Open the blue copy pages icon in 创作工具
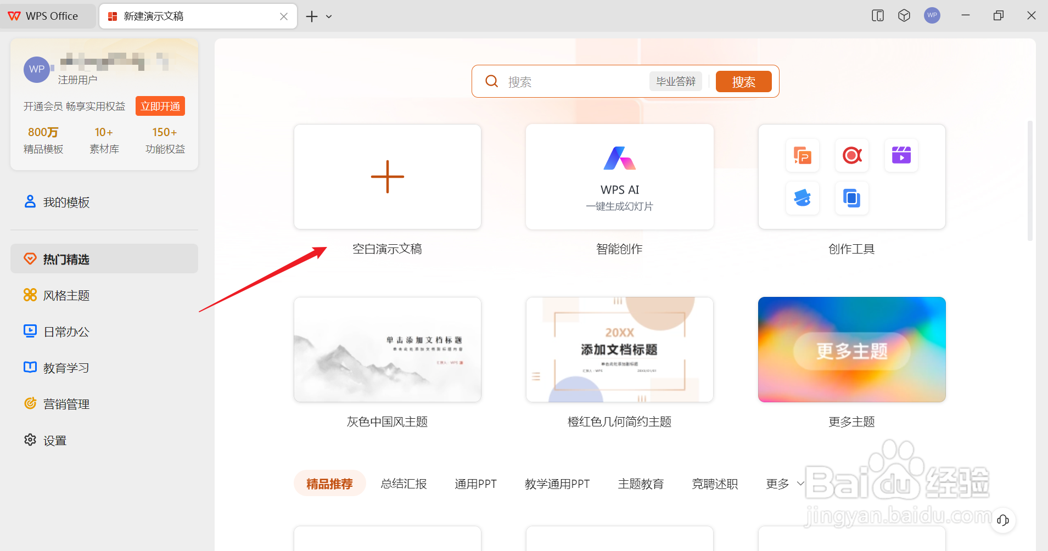 click(x=852, y=198)
